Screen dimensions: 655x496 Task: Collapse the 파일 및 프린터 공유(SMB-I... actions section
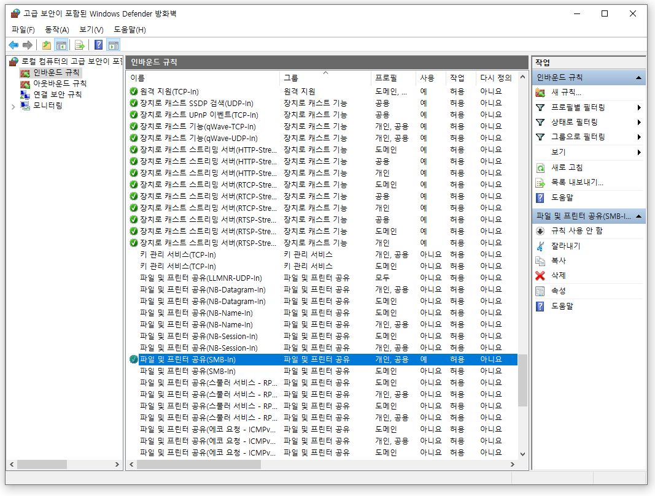tap(638, 216)
